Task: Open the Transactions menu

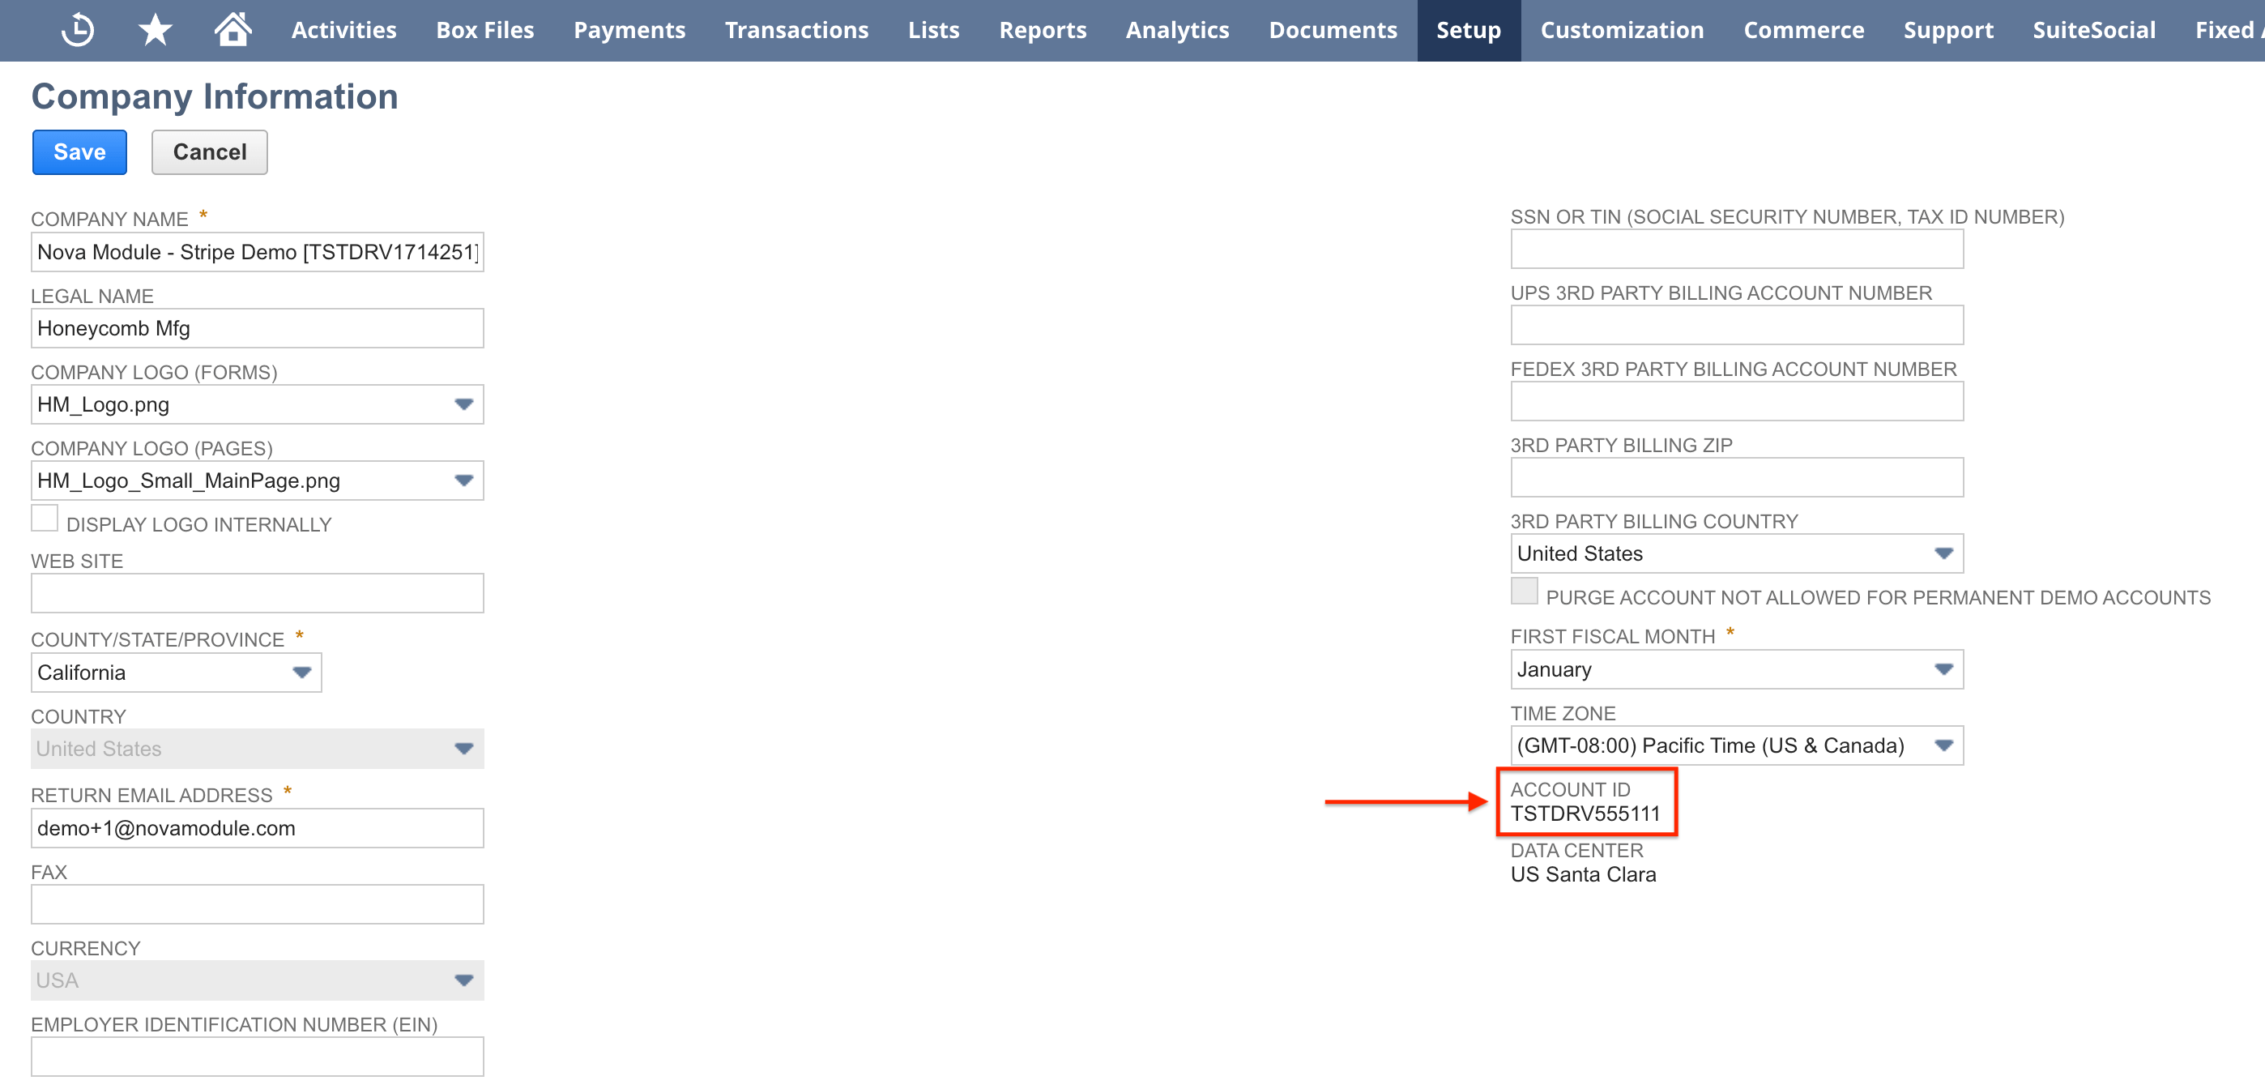Action: (796, 29)
